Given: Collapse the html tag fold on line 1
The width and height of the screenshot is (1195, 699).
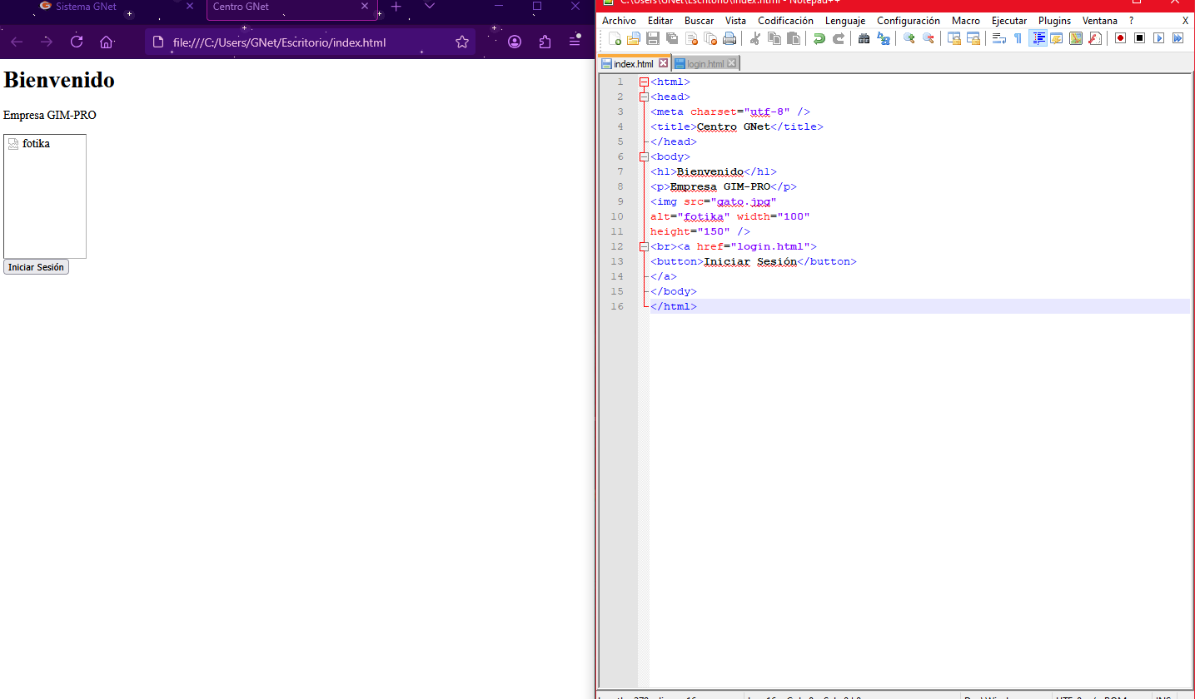Looking at the screenshot, I should click(x=644, y=82).
